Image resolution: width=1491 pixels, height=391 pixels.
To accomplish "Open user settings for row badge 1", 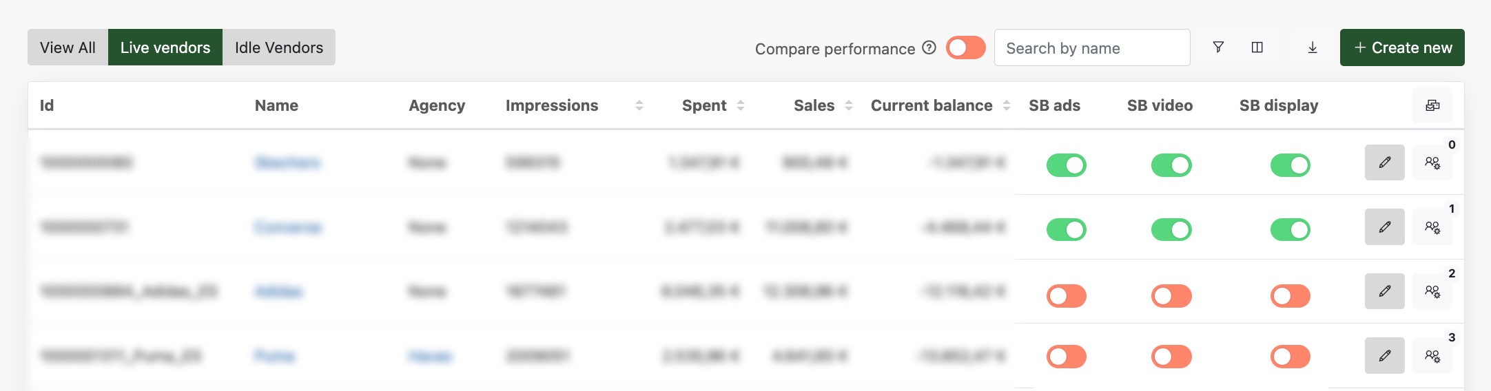I will pos(1432,227).
